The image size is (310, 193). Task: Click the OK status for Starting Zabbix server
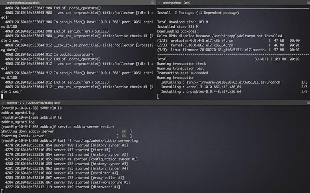(x=124, y=136)
